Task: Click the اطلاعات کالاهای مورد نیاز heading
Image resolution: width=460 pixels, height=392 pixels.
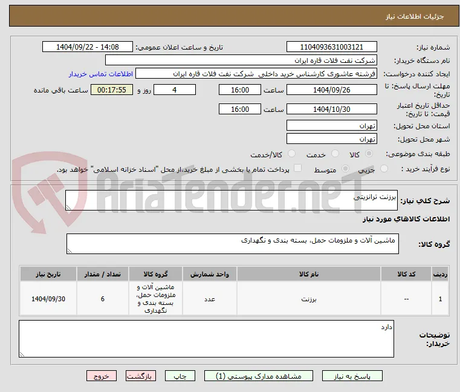Action: click(x=406, y=219)
